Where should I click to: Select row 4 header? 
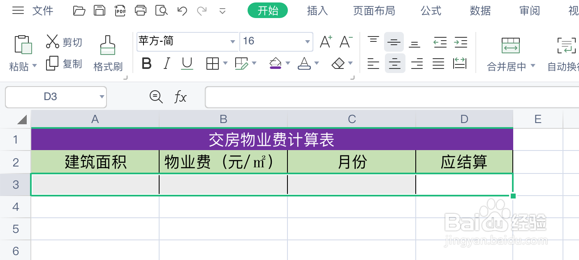pyautogui.click(x=16, y=207)
